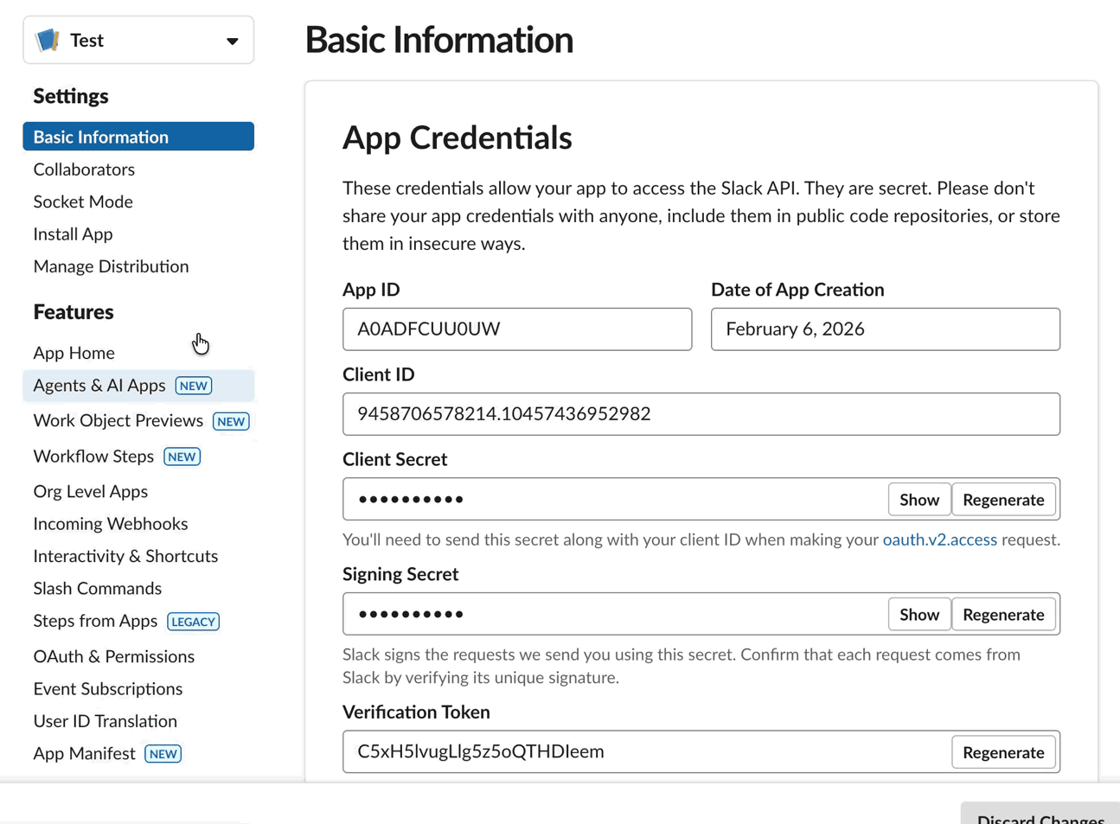1120x824 pixels.
Task: Go to Collaborators settings
Action: click(84, 169)
